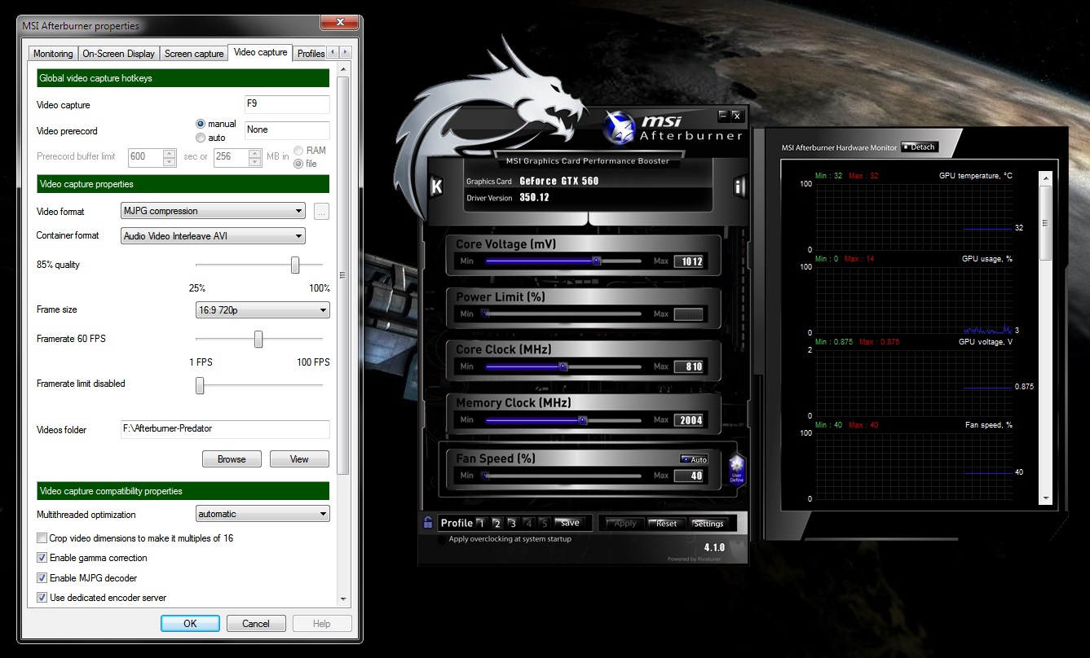Click the Hardware Monitor vertical scrollbar

[x=1046, y=339]
